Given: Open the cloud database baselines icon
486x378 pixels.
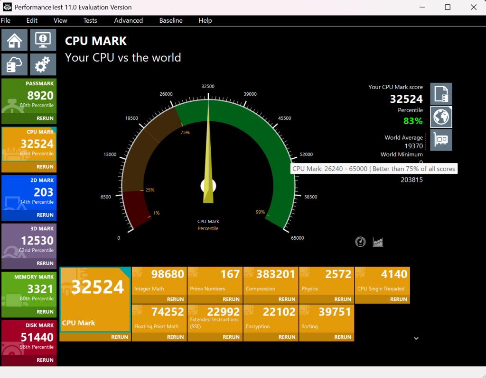Looking at the screenshot, I should coord(15,64).
